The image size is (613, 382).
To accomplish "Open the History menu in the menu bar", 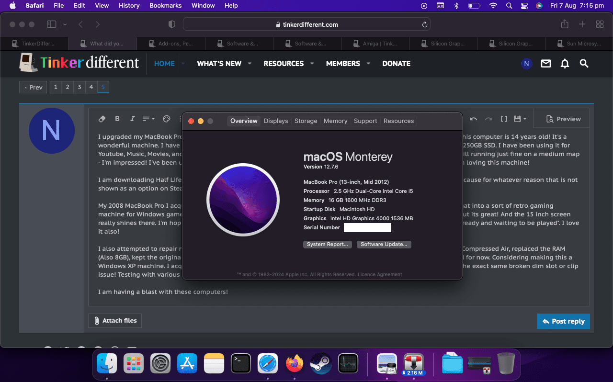I will (x=129, y=6).
